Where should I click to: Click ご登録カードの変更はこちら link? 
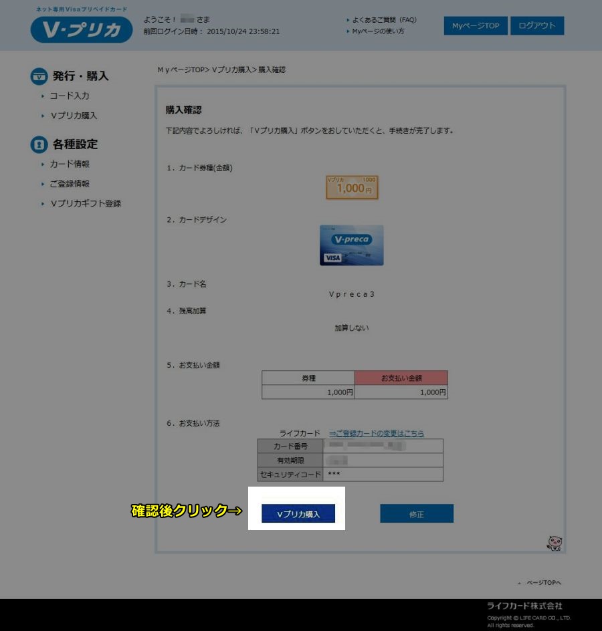coord(376,433)
